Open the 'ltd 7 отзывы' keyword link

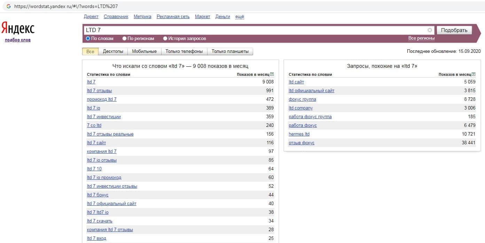pyautogui.click(x=99, y=91)
